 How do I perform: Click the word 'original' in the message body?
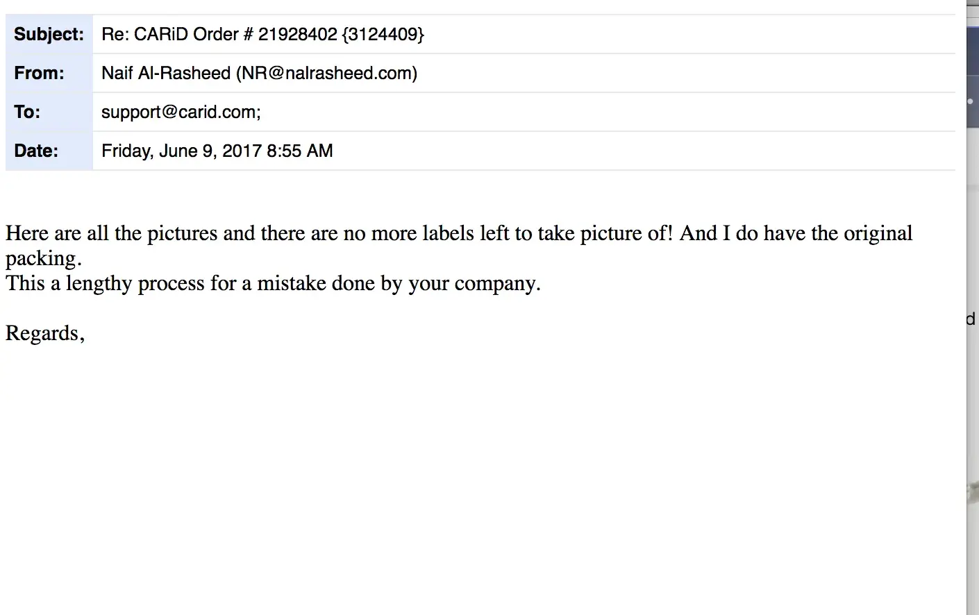pos(878,233)
